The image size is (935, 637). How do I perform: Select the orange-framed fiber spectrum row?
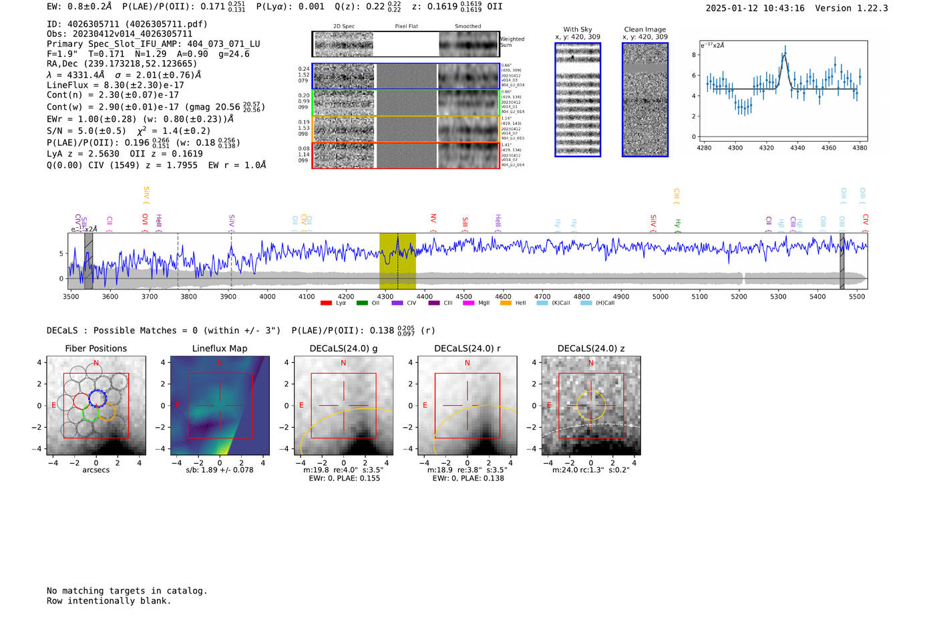[x=405, y=129]
